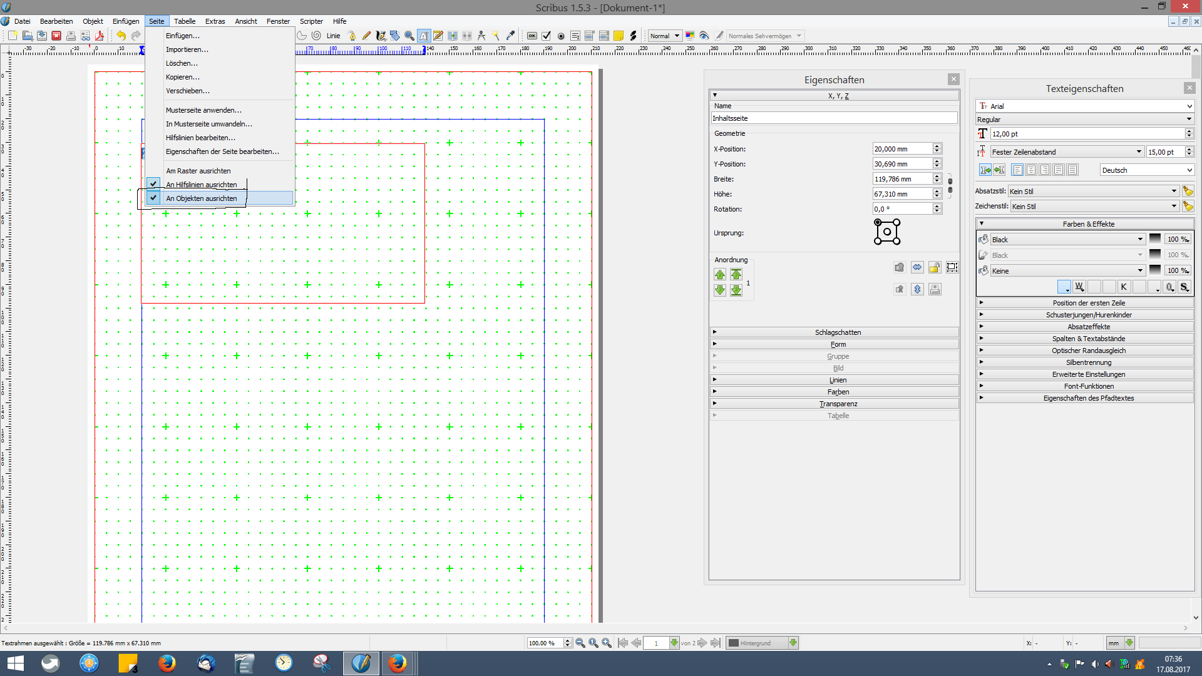Open the Tabelle menu

[x=184, y=21]
